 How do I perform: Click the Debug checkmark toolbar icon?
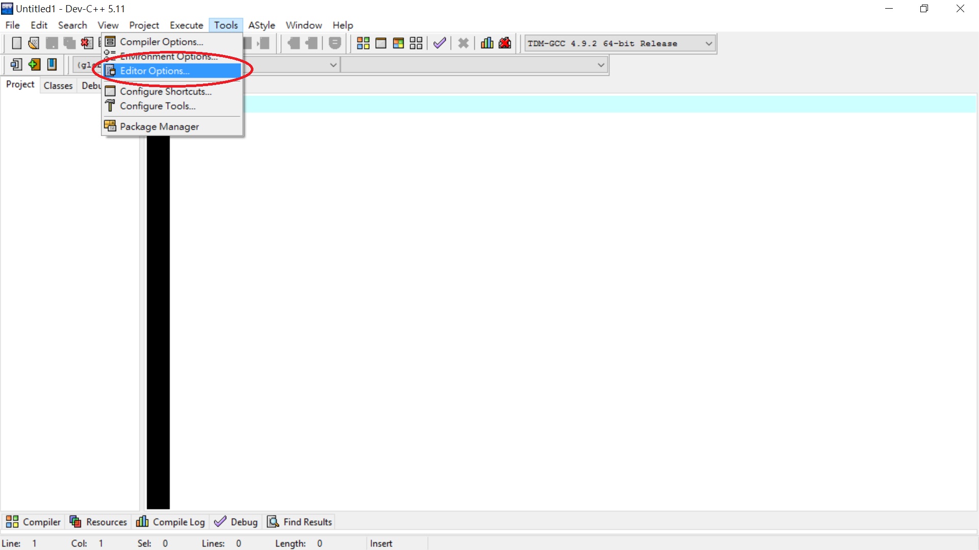click(440, 43)
